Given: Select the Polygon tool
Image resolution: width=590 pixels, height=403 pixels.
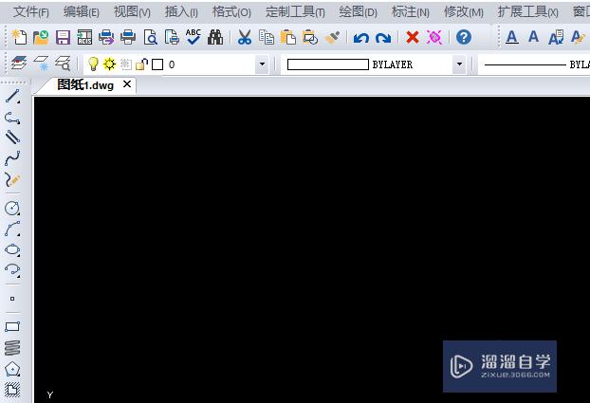Looking at the screenshot, I should 12,369.
